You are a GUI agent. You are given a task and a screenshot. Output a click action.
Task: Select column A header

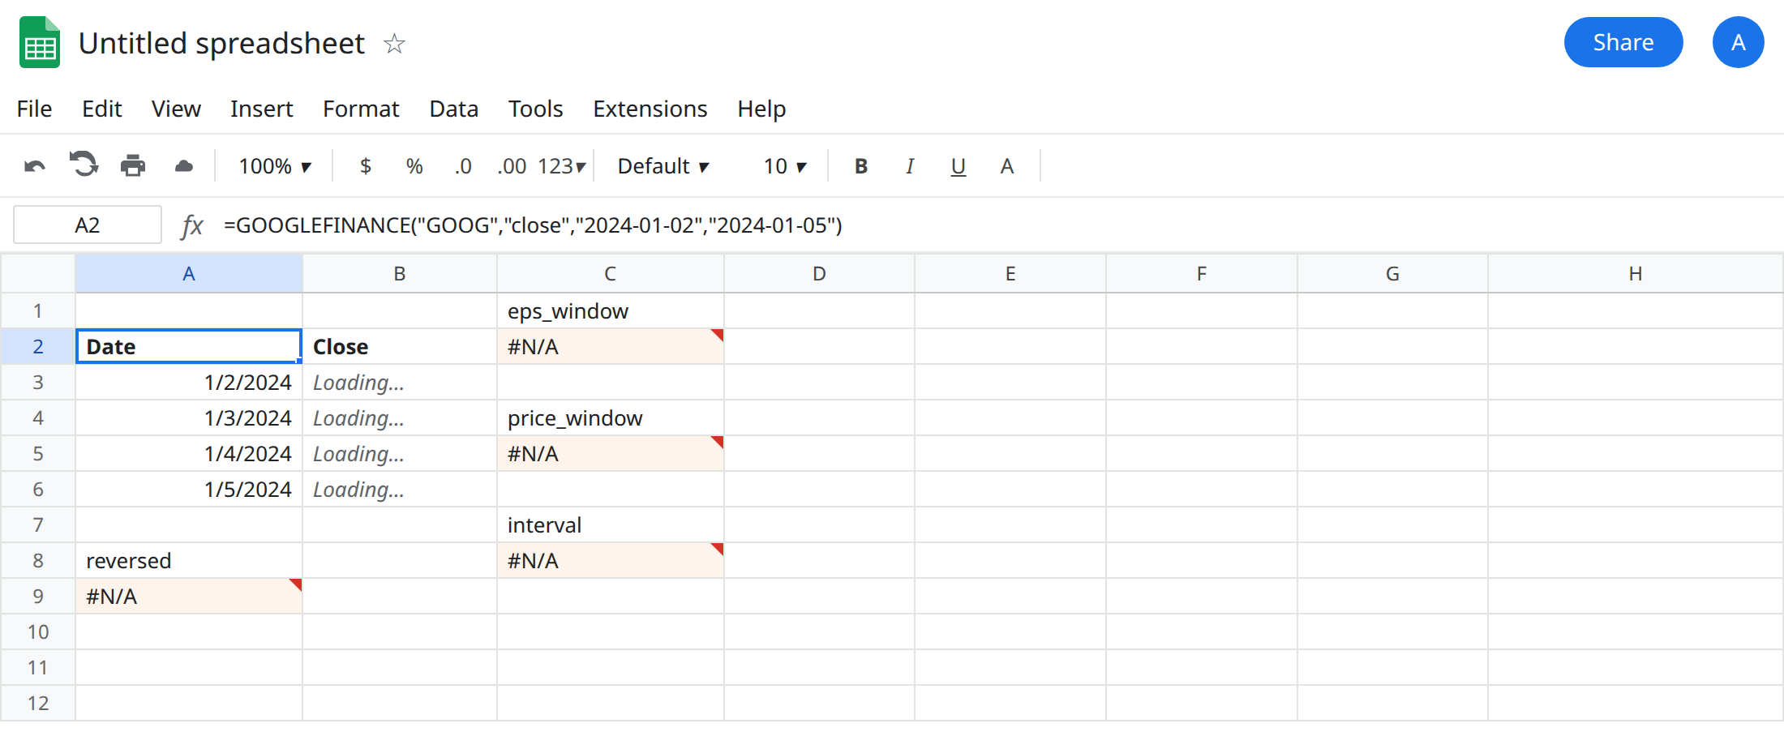(189, 274)
